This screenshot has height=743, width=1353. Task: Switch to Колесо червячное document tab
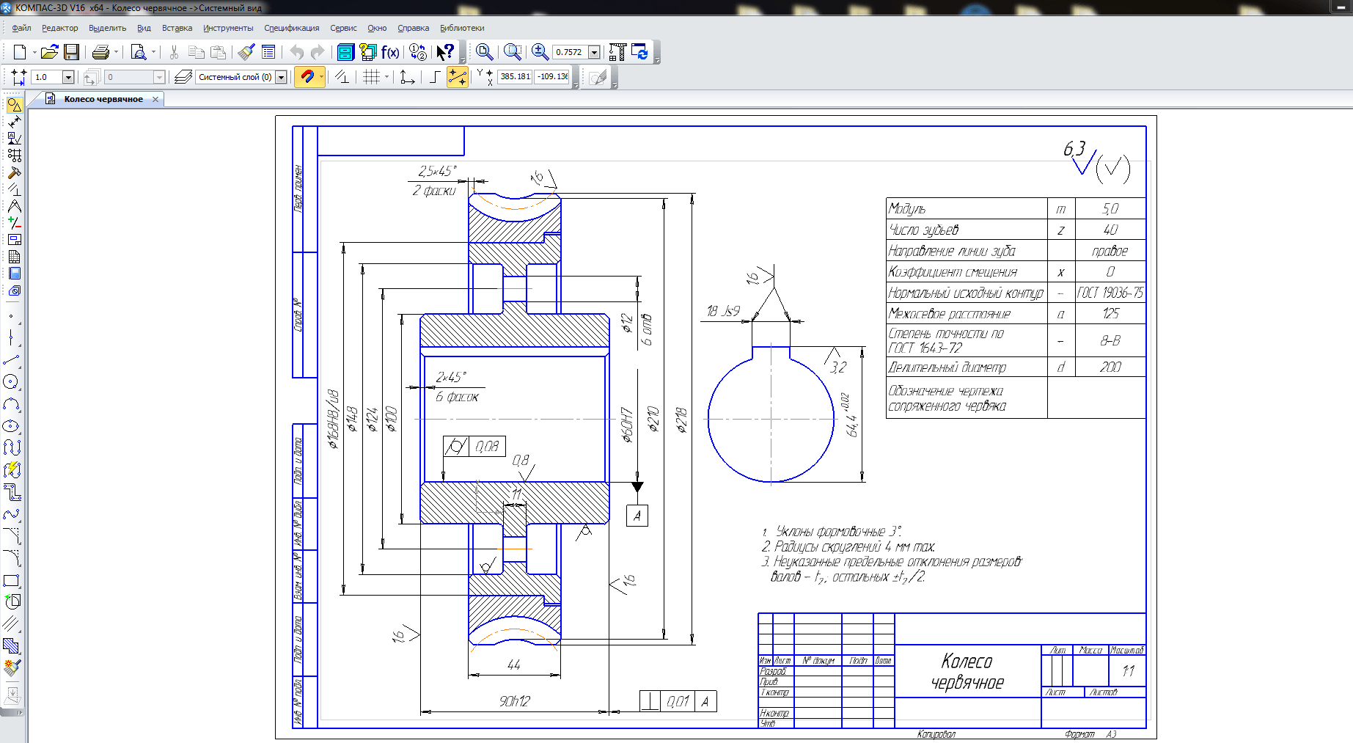(x=103, y=99)
